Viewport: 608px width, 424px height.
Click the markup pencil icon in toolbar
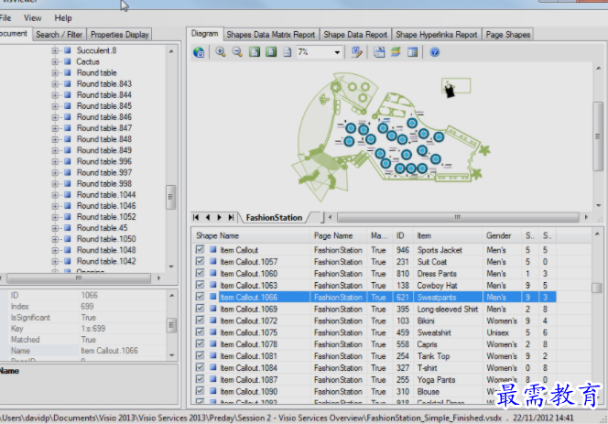357,52
